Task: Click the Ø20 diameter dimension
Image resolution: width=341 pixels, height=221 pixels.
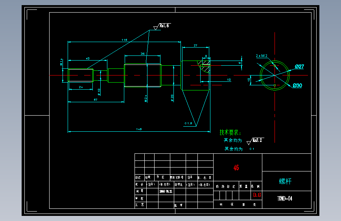Action: (172, 98)
